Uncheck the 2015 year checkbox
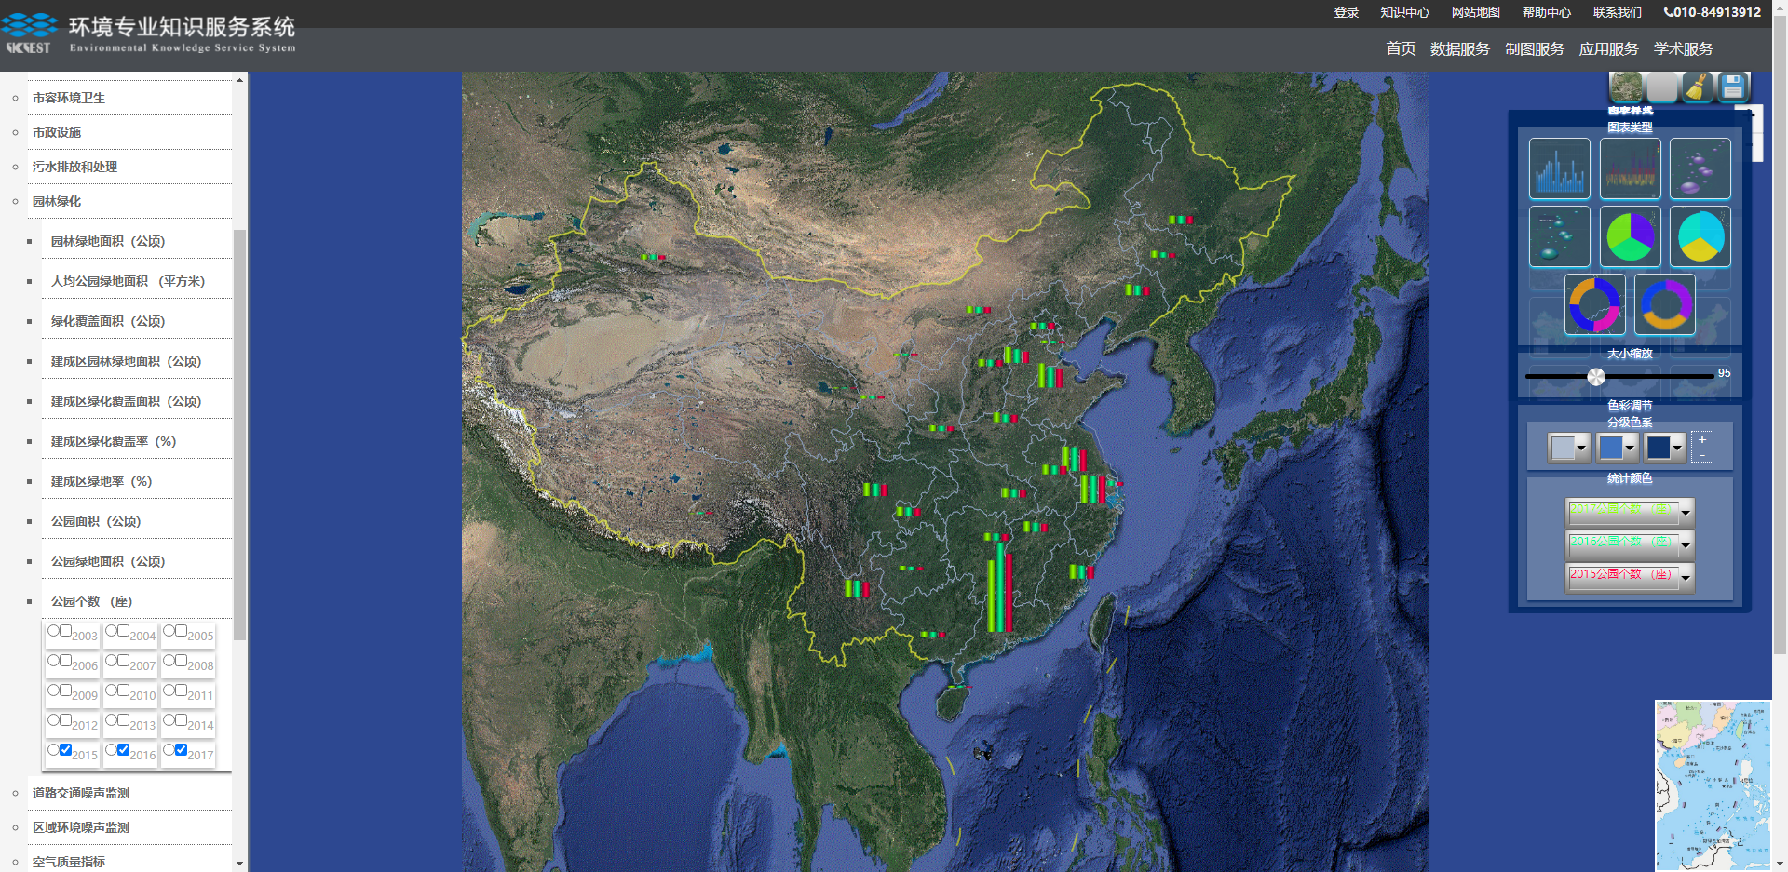Viewport: 1788px width, 872px height. [x=65, y=749]
